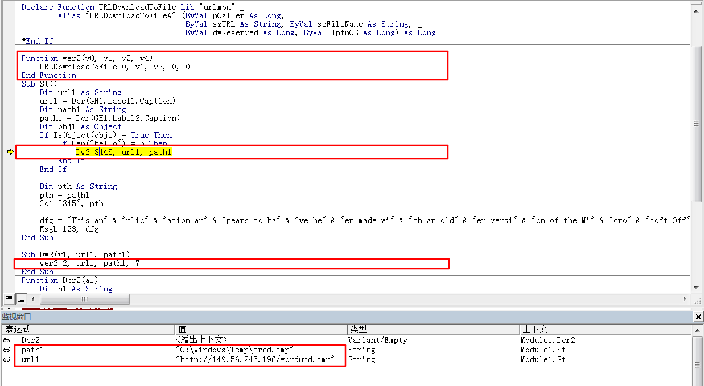
Task: Click the Dim url1 As String line
Action: (x=80, y=92)
